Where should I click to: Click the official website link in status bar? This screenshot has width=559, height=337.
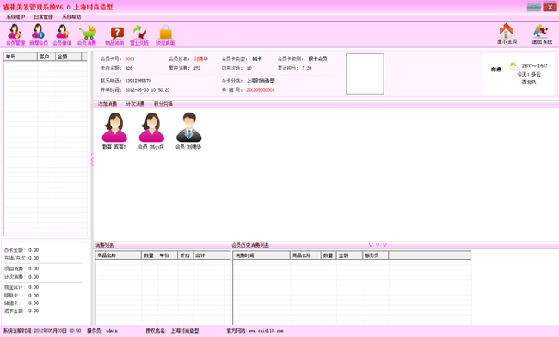pyautogui.click(x=266, y=331)
